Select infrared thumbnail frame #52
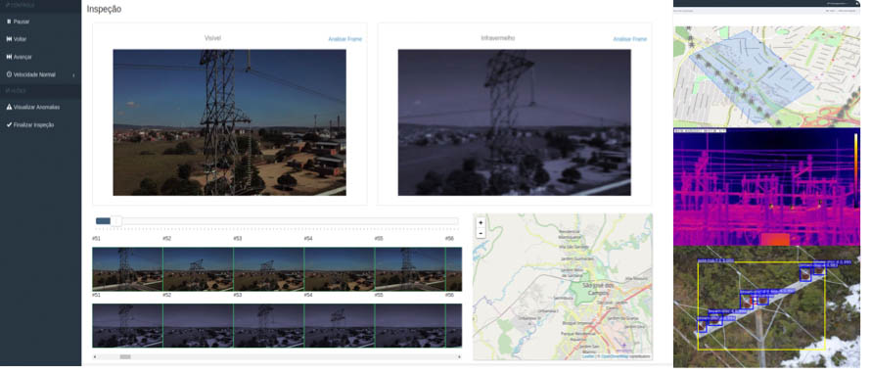The height and width of the screenshot is (375, 871). (198, 326)
